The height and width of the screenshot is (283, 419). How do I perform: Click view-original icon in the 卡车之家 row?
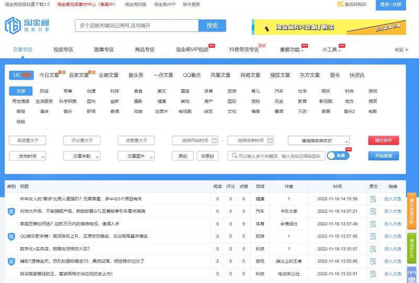(x=373, y=211)
